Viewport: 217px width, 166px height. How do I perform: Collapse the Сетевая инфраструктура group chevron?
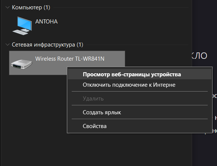pos(7,45)
